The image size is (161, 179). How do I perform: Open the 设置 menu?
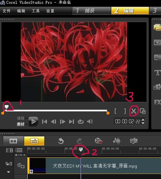[x=50, y=11]
